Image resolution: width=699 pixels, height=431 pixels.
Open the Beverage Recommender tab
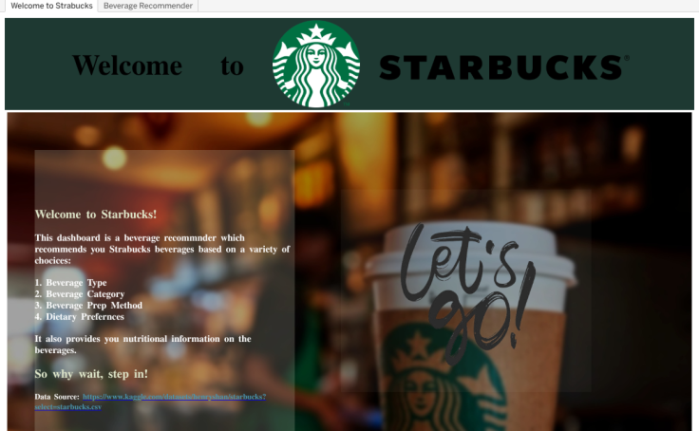[148, 6]
